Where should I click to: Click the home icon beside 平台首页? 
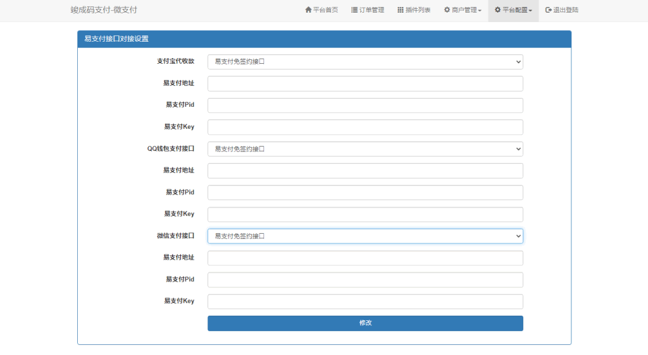pos(308,10)
